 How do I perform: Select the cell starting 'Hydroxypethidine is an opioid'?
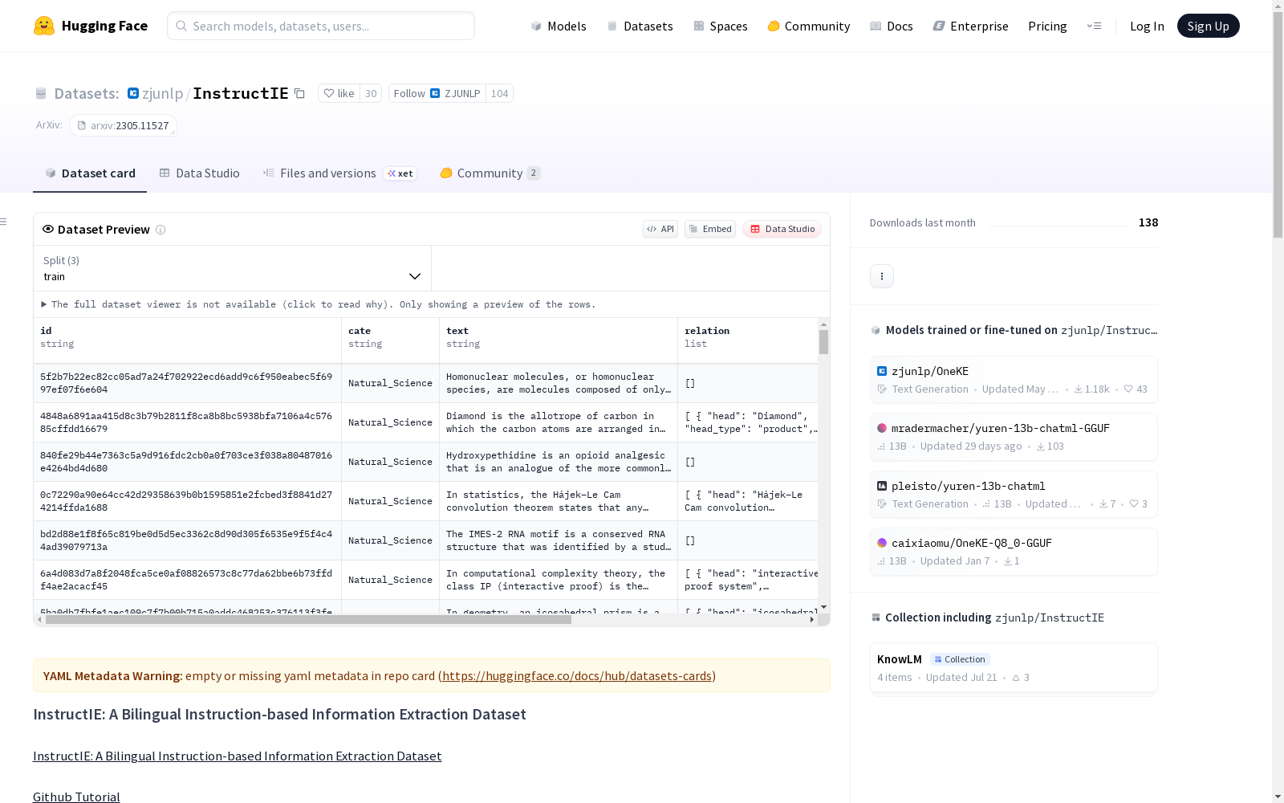click(559, 462)
